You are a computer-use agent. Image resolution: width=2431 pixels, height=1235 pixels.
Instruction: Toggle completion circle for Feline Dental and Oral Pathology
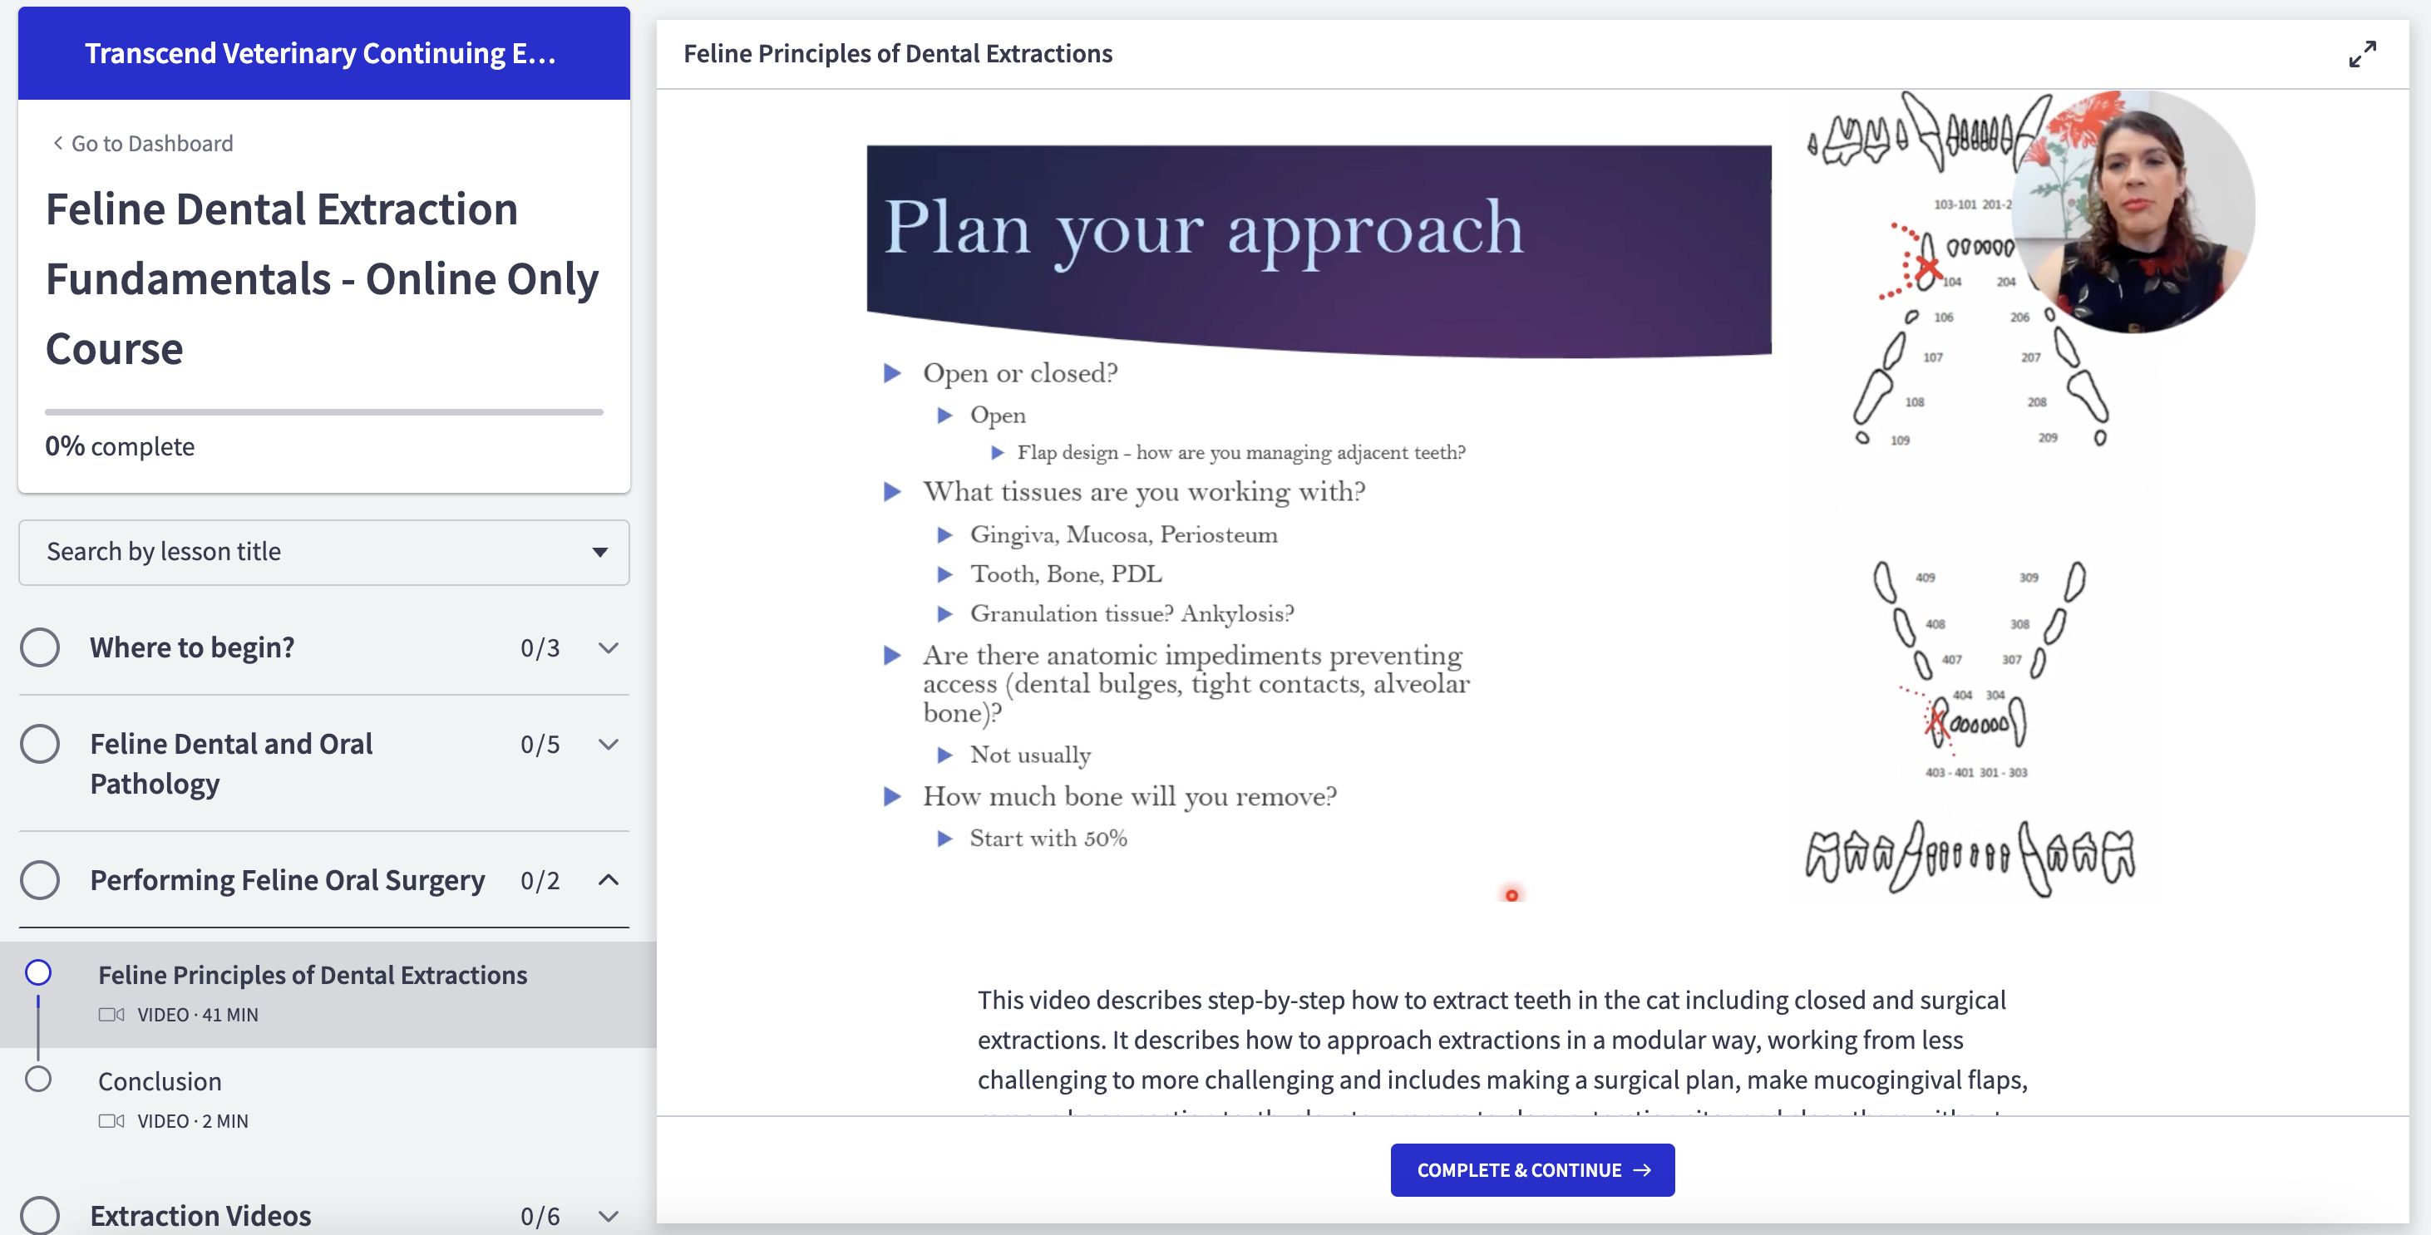(x=41, y=745)
